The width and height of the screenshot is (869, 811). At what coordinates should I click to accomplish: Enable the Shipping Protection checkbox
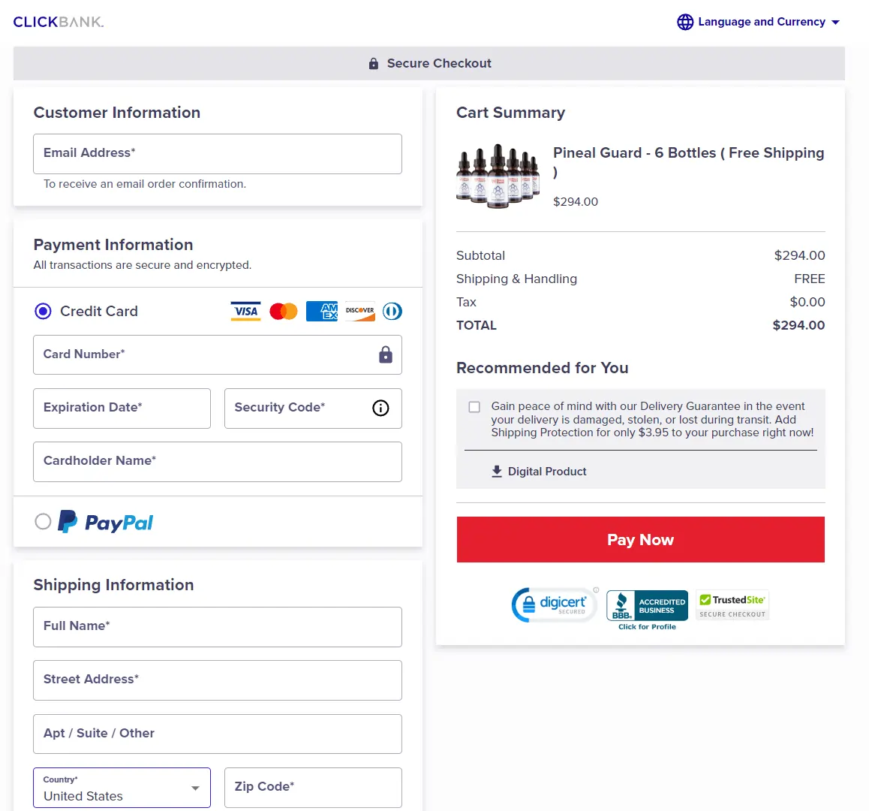coord(474,407)
